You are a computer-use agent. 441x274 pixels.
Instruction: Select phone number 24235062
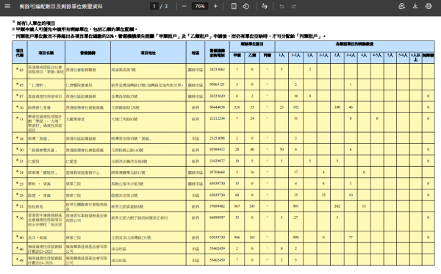coord(217,69)
